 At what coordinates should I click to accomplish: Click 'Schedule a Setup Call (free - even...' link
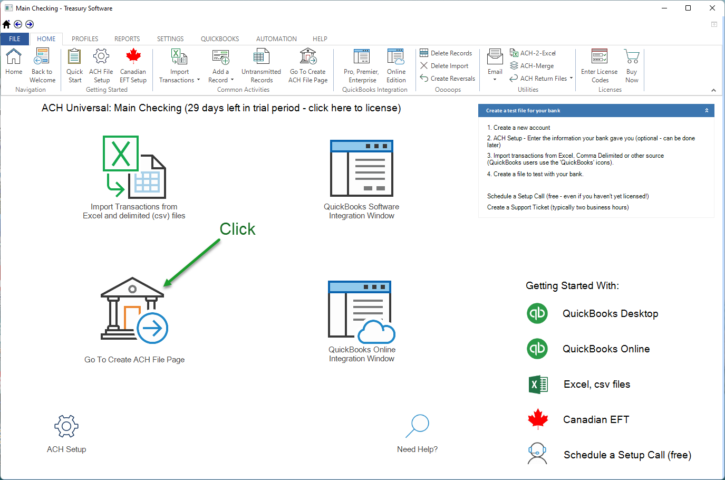568,196
